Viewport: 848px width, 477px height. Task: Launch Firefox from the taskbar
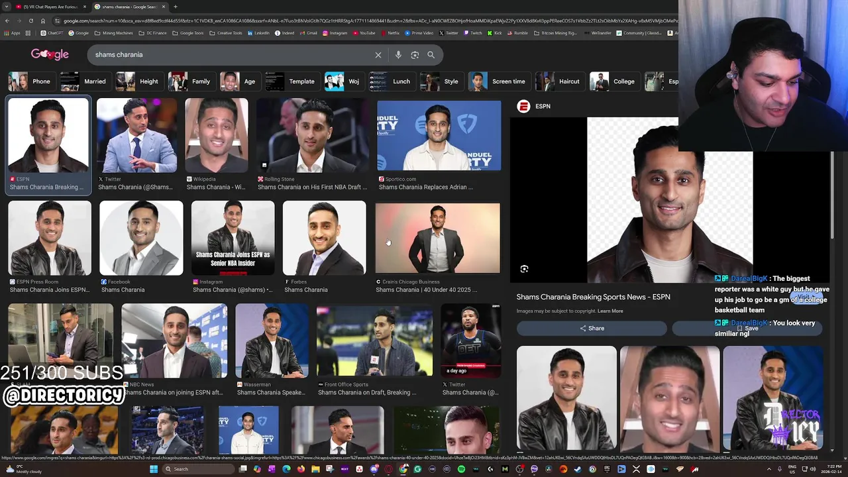[x=301, y=469]
